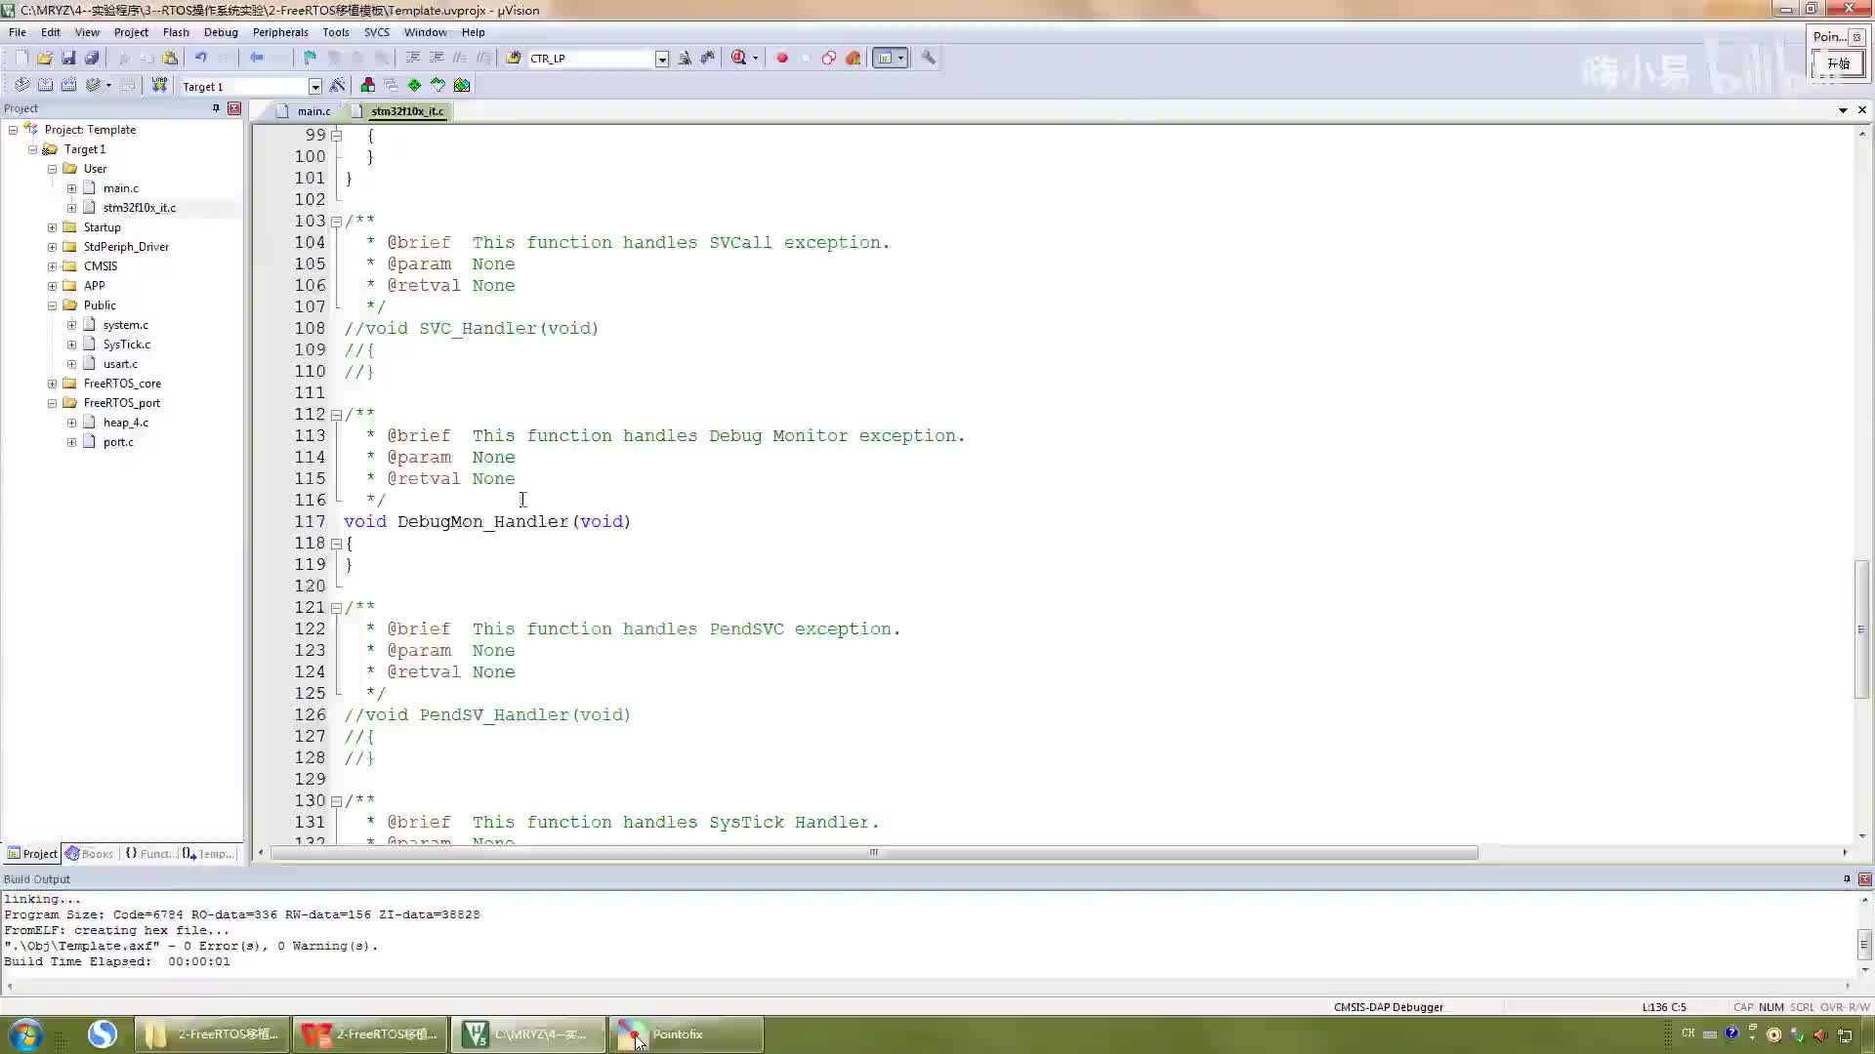Collapse the Public folder
1875x1054 pixels.
53,305
